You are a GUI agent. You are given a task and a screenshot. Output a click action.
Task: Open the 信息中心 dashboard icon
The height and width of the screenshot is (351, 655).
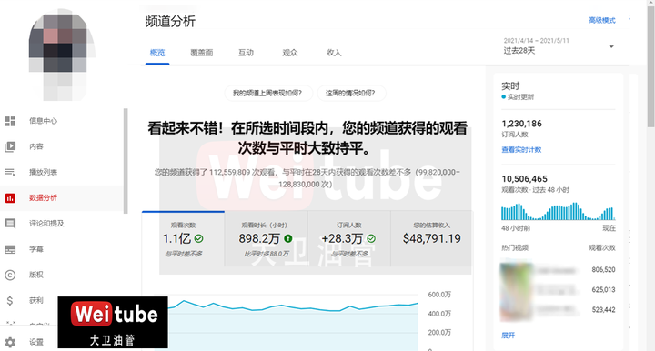coord(10,121)
